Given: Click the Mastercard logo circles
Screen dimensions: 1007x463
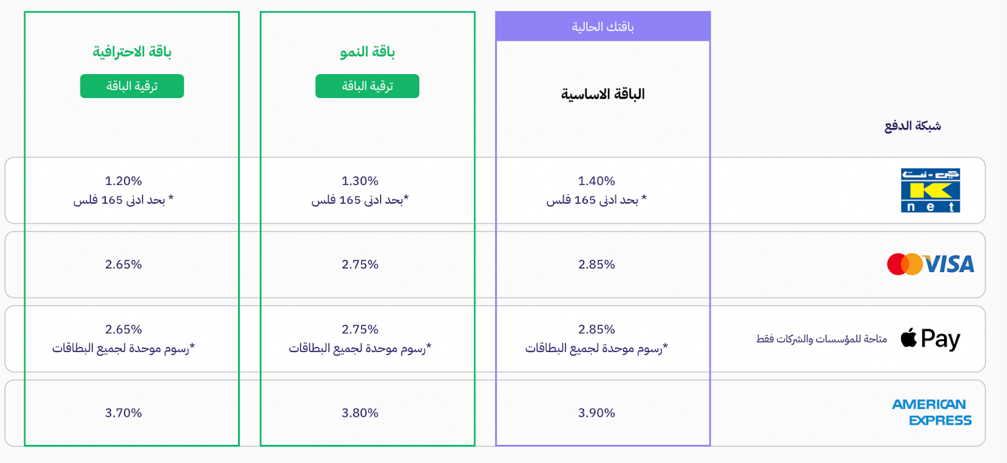Looking at the screenshot, I should [x=904, y=264].
